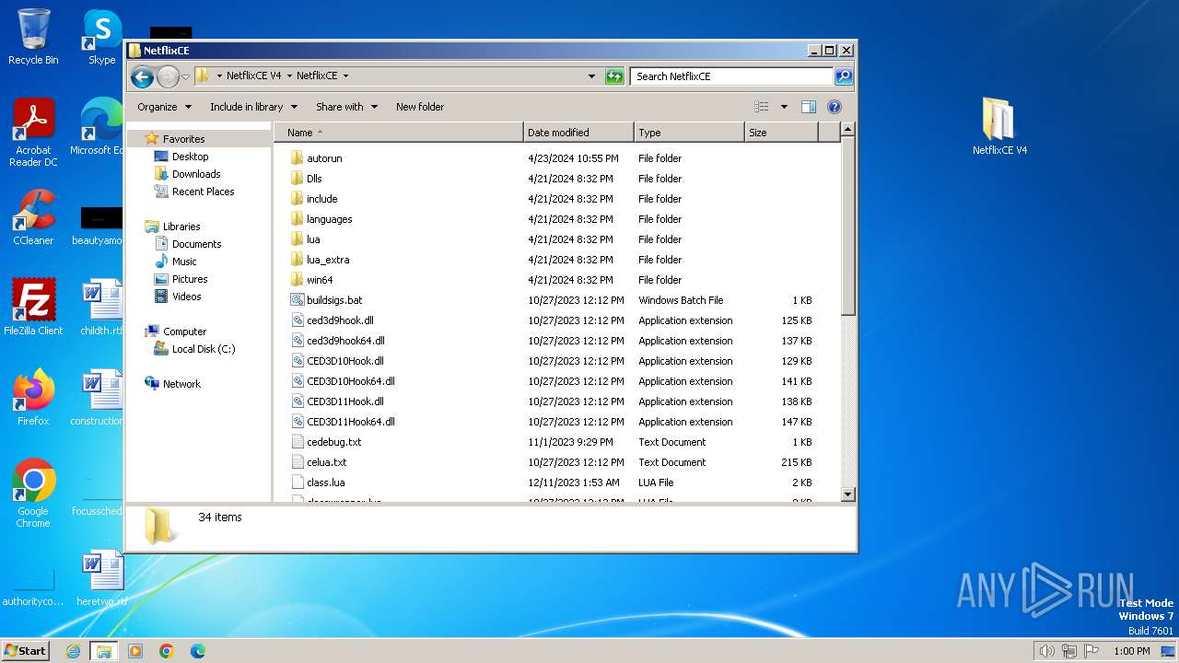Sort by the Size column header
The height and width of the screenshot is (663, 1179).
[x=781, y=133]
